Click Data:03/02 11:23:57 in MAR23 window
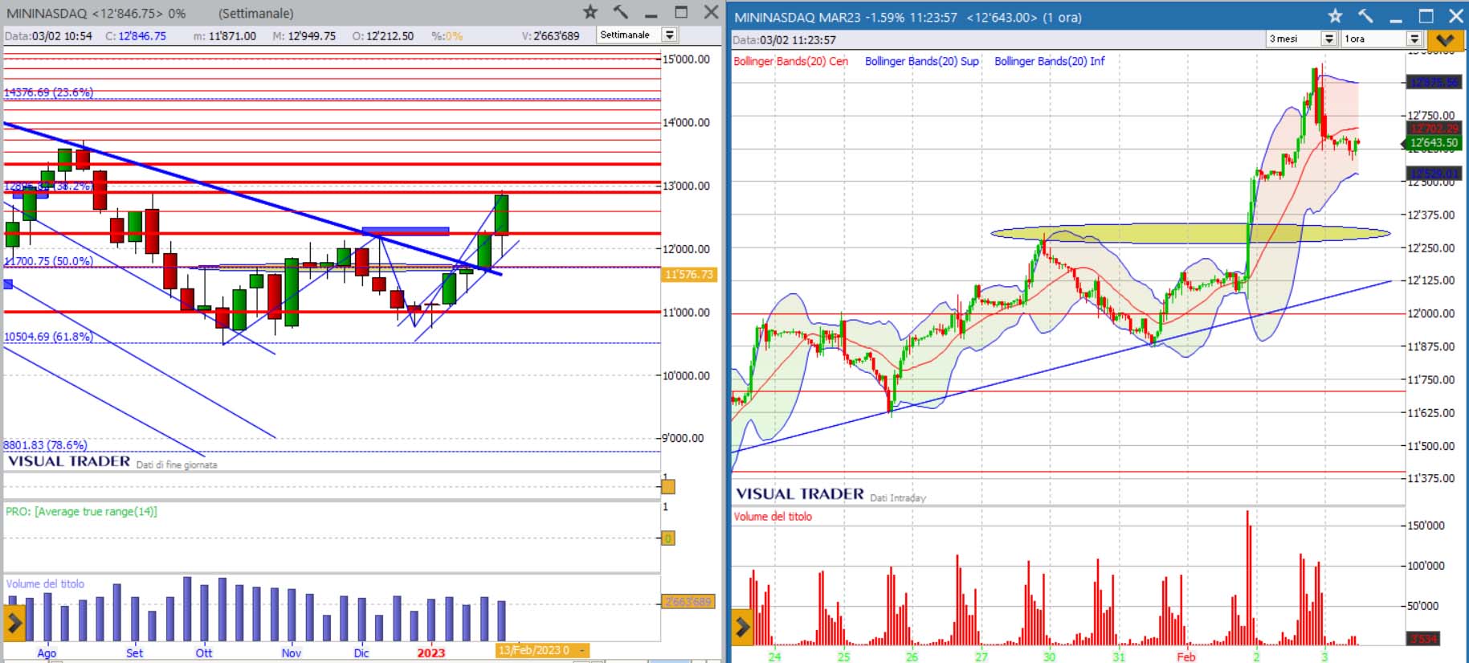Screen dimensions: 1469x663 point(784,40)
